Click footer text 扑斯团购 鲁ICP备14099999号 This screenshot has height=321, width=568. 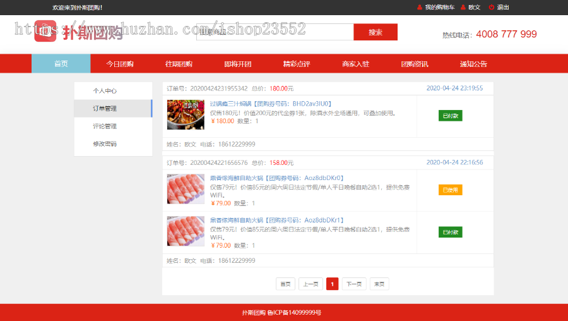(281, 313)
